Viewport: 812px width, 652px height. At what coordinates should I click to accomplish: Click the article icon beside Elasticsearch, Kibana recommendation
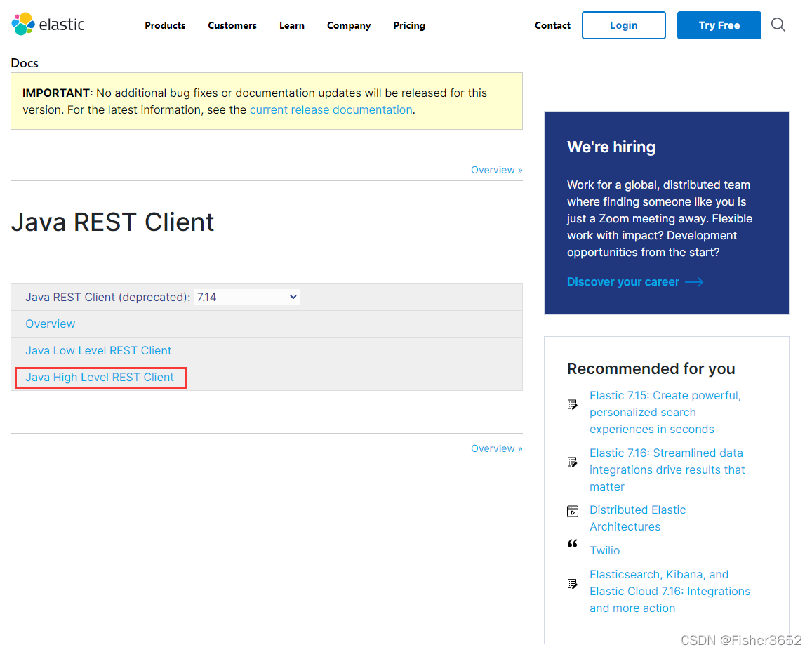tap(572, 584)
